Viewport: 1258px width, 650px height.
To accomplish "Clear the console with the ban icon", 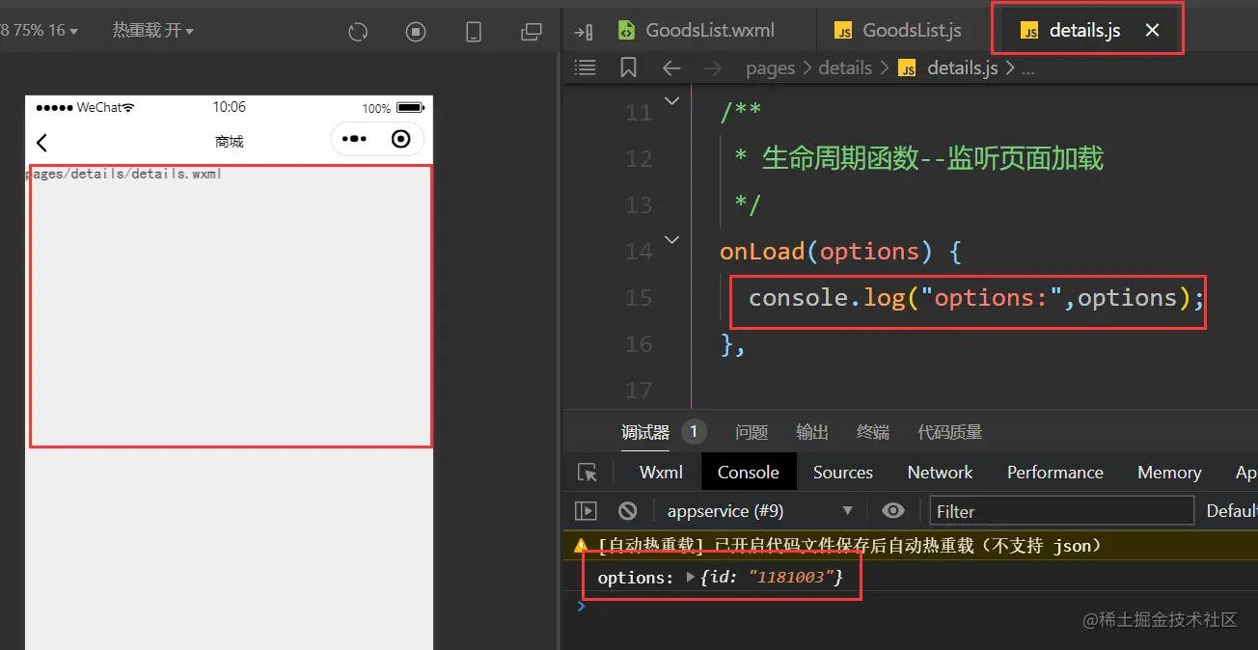I will pos(628,511).
